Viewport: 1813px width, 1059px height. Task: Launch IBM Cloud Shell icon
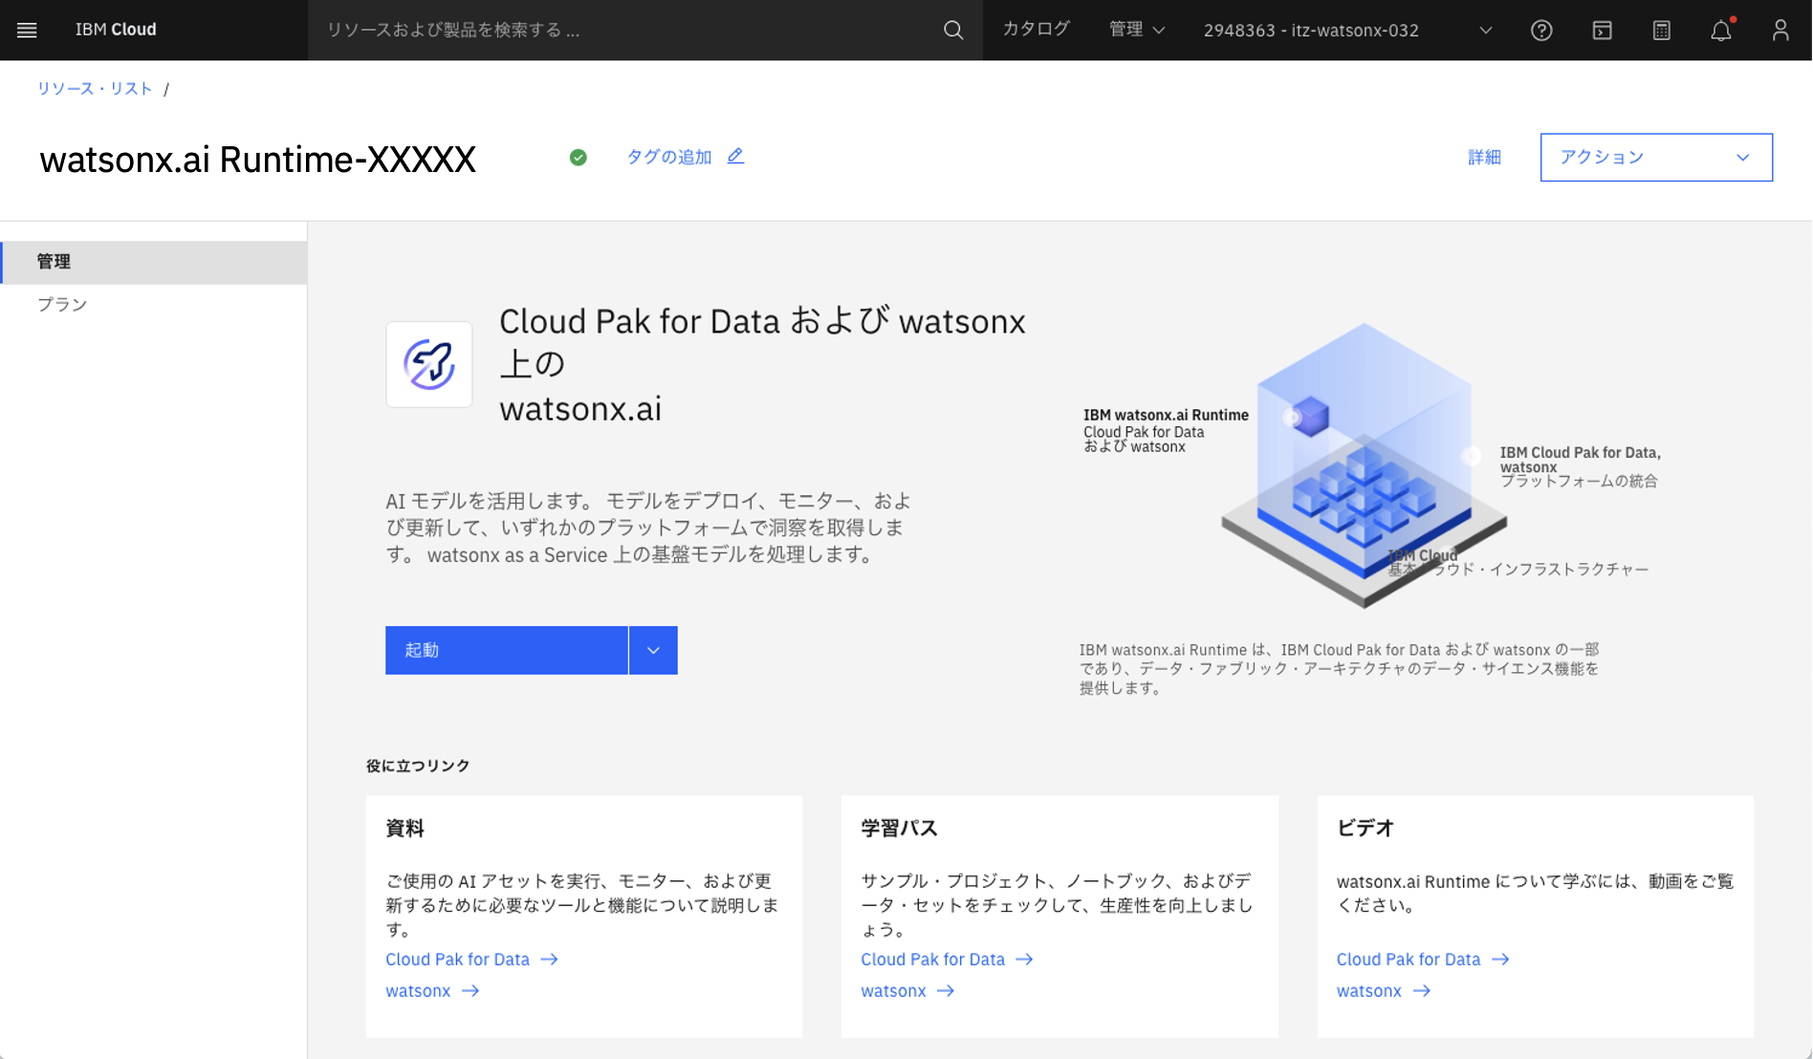coord(1602,30)
